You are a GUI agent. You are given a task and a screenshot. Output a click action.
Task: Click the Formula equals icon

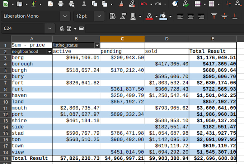coord(81,28)
